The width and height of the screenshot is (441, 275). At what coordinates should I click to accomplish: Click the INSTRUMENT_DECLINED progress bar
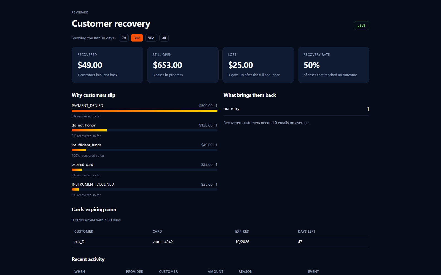[144, 189]
